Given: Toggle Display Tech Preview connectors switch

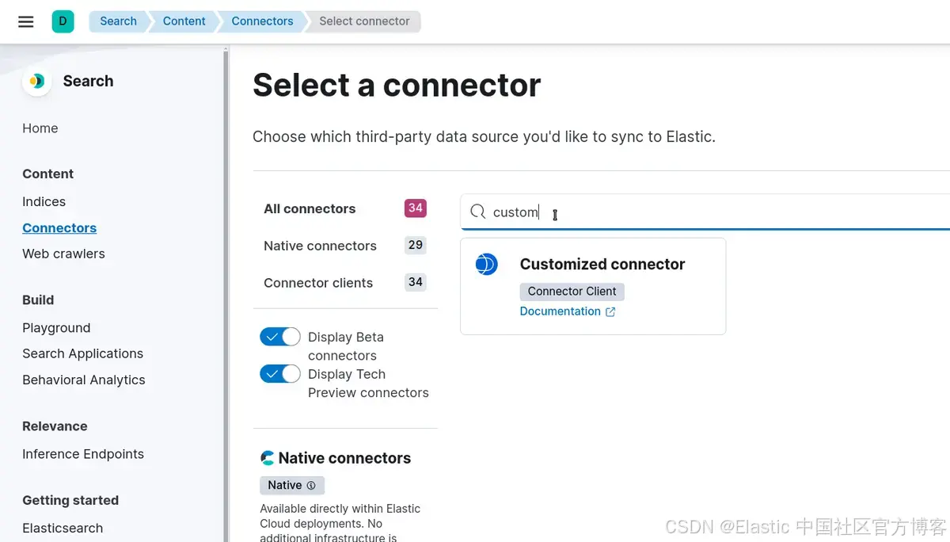Looking at the screenshot, I should [x=280, y=374].
